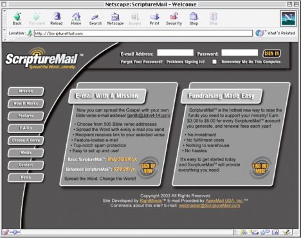301x238 pixels.
Task: Click the E-mail Address input field
Action: tap(175, 53)
